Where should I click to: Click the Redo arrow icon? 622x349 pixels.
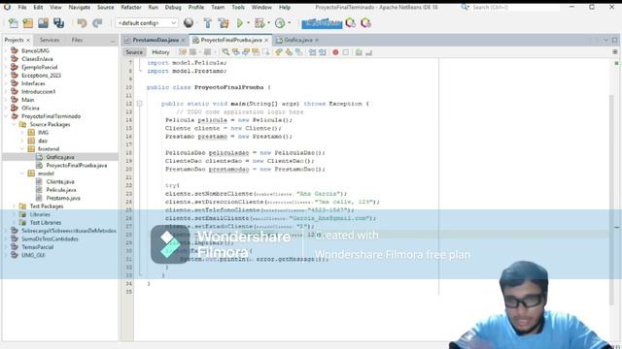97,23
